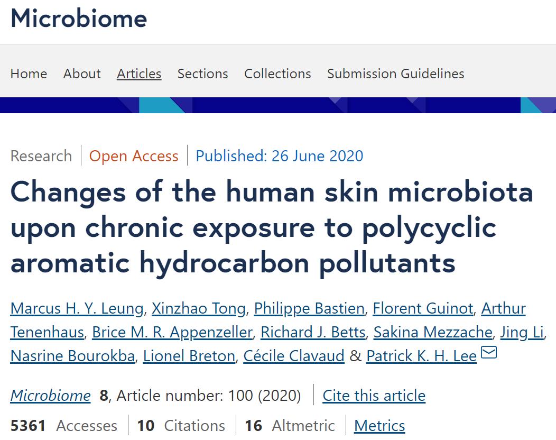Open author Cécile Clavaud link
The width and height of the screenshot is (556, 440).
(294, 356)
